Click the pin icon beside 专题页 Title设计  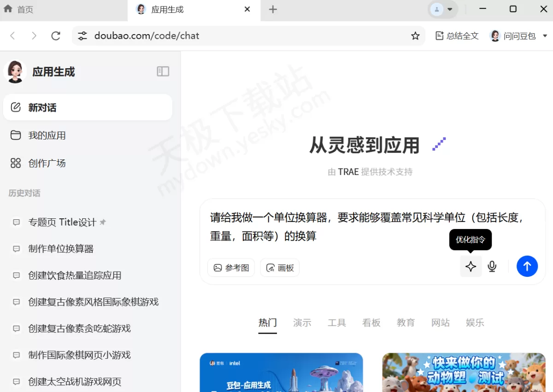tap(103, 222)
